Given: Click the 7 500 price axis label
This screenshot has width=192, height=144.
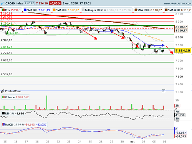Looking at the screenshot, I should [x=179, y=76].
